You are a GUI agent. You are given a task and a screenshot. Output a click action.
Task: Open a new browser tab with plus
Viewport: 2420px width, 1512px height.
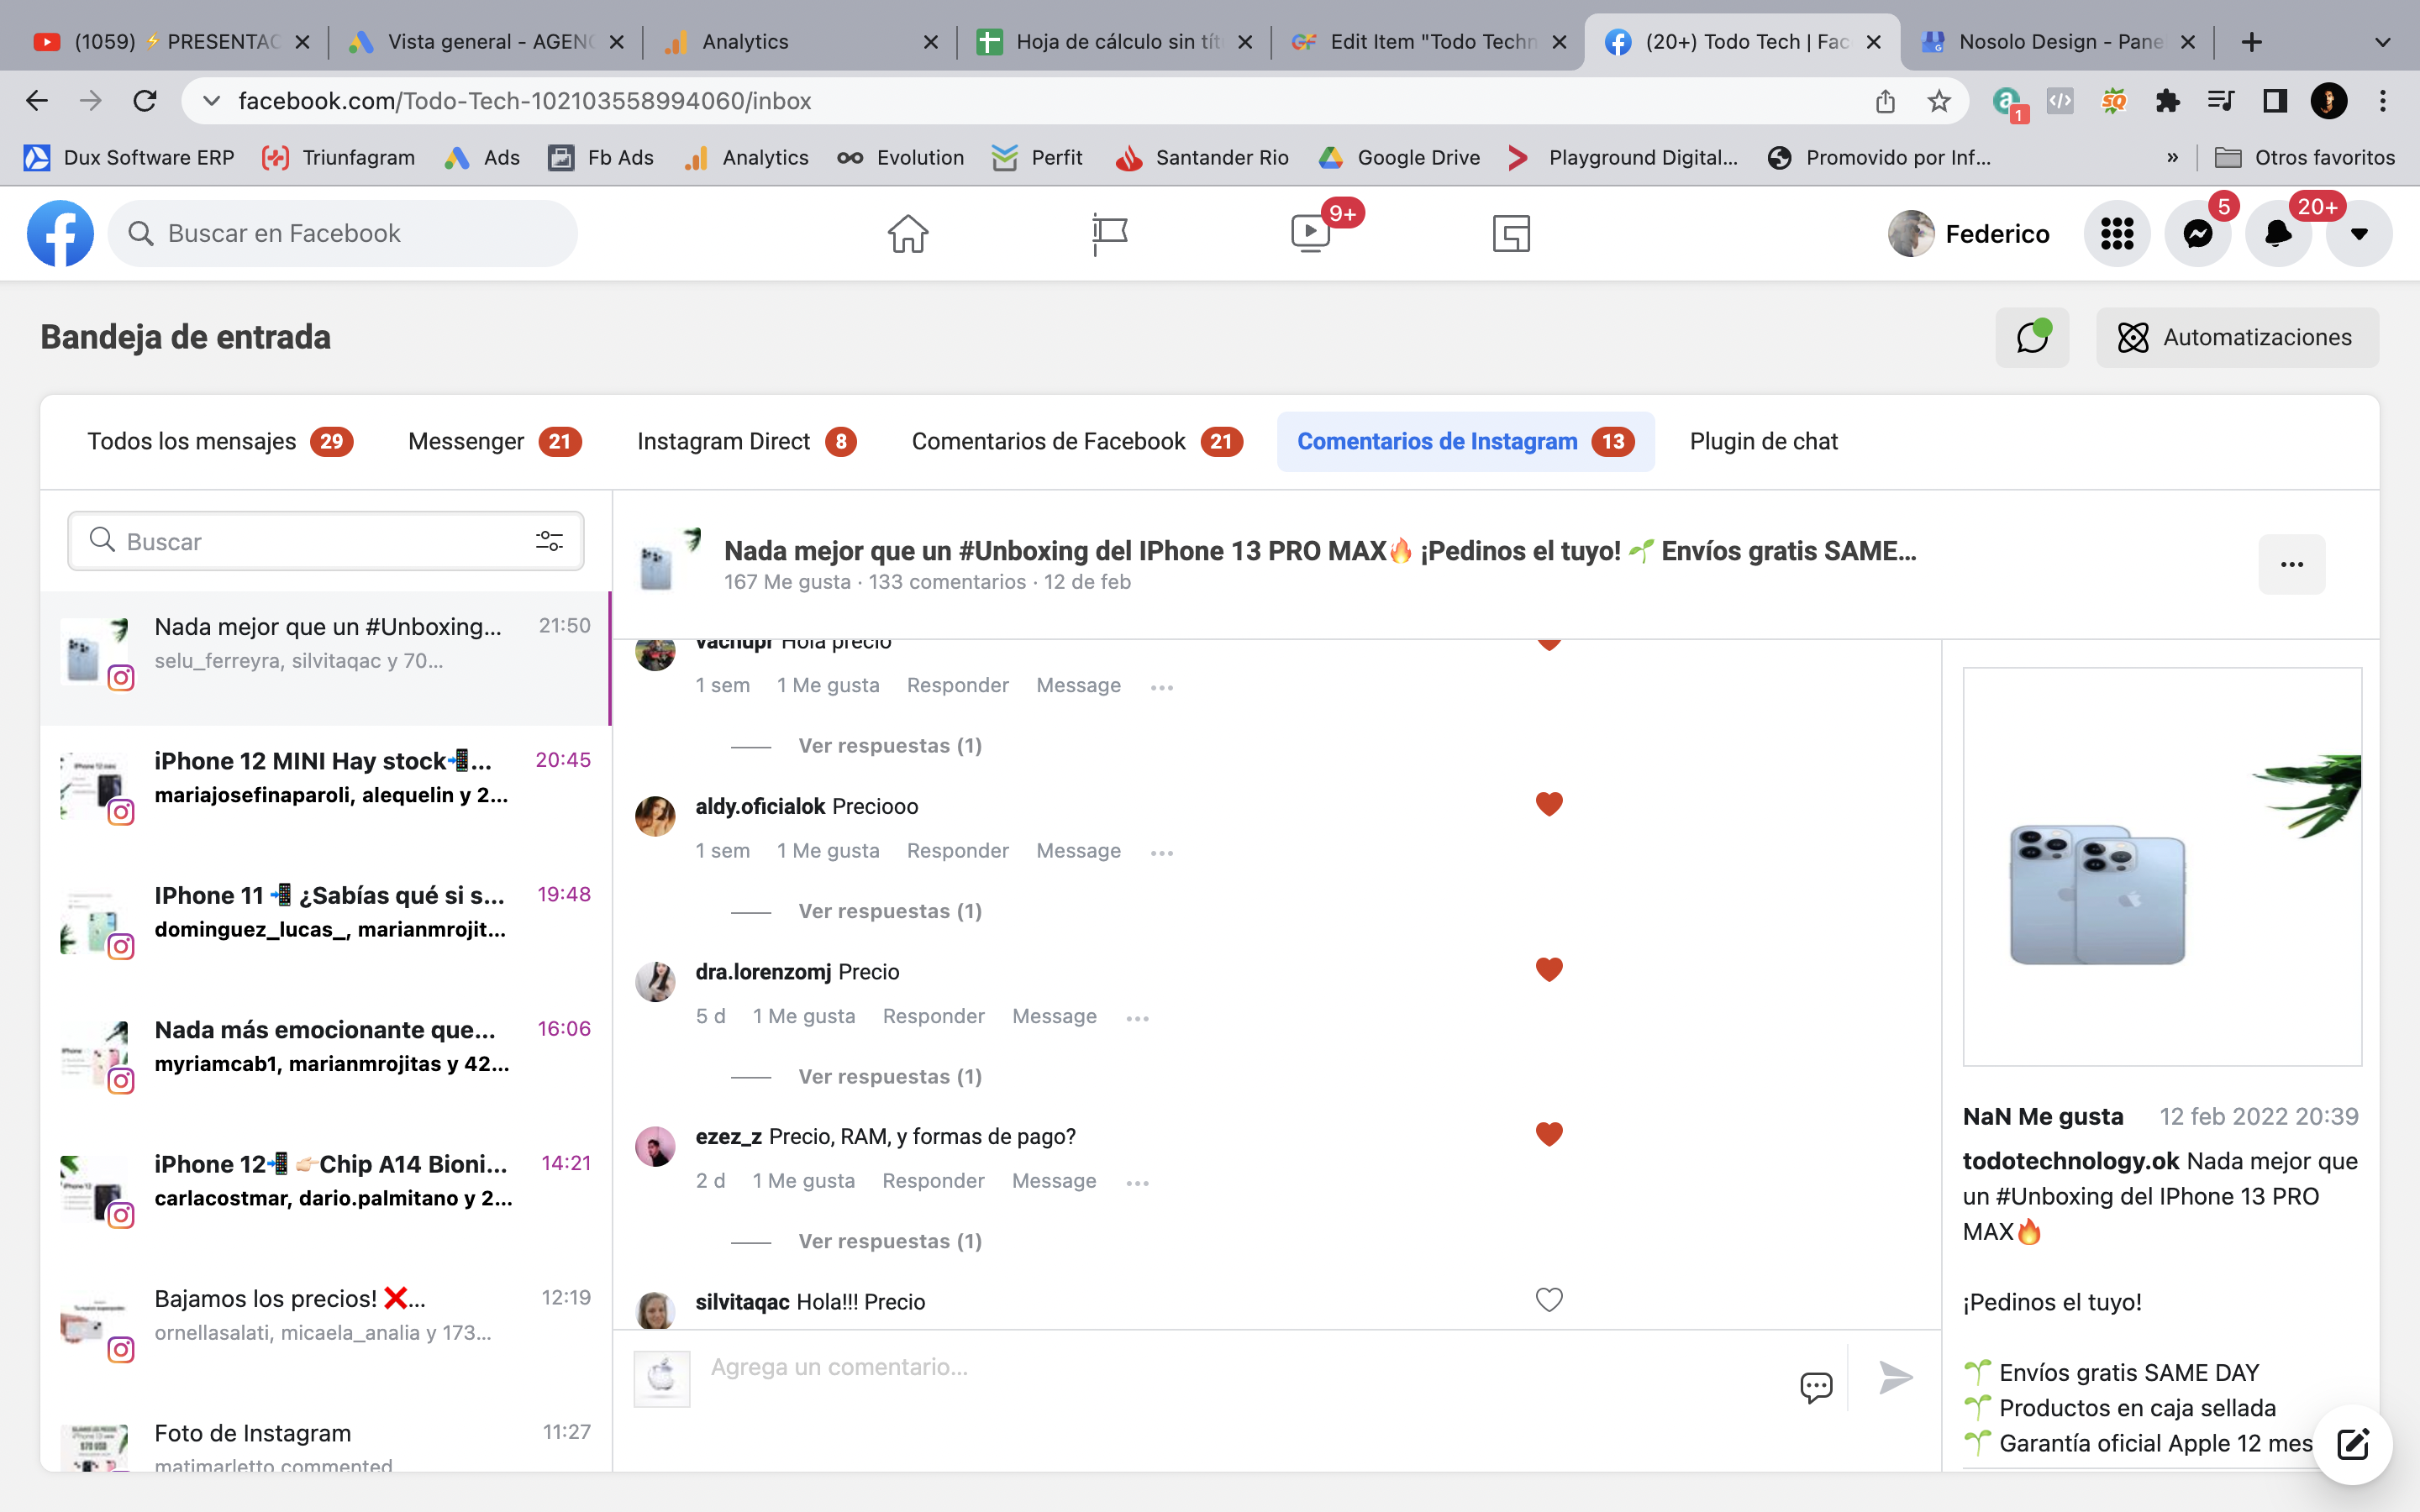point(2251,42)
